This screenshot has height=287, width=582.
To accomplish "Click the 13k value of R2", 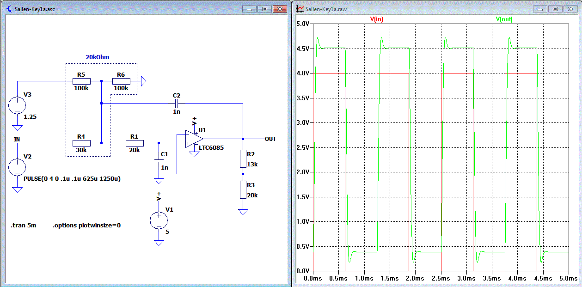I will click(252, 165).
